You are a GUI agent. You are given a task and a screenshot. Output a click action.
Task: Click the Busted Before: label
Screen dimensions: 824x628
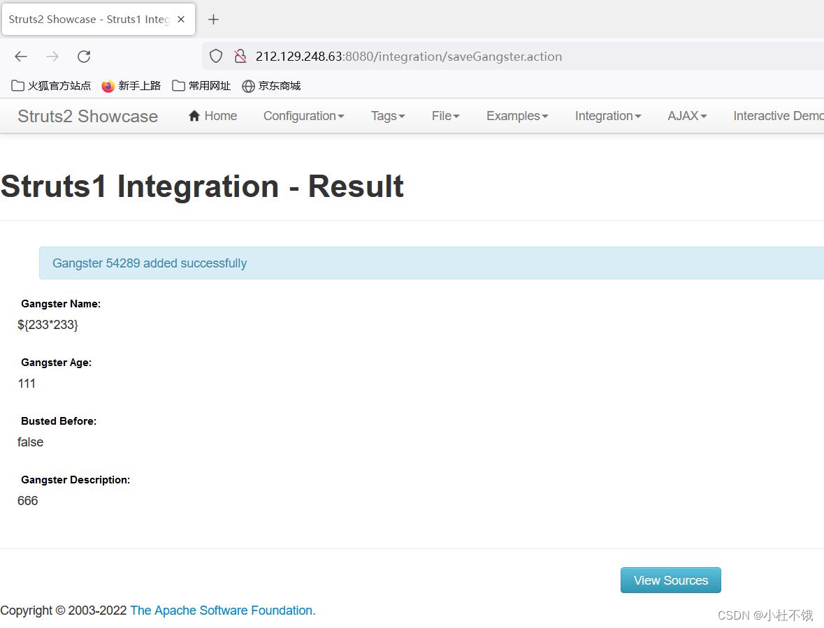(59, 421)
